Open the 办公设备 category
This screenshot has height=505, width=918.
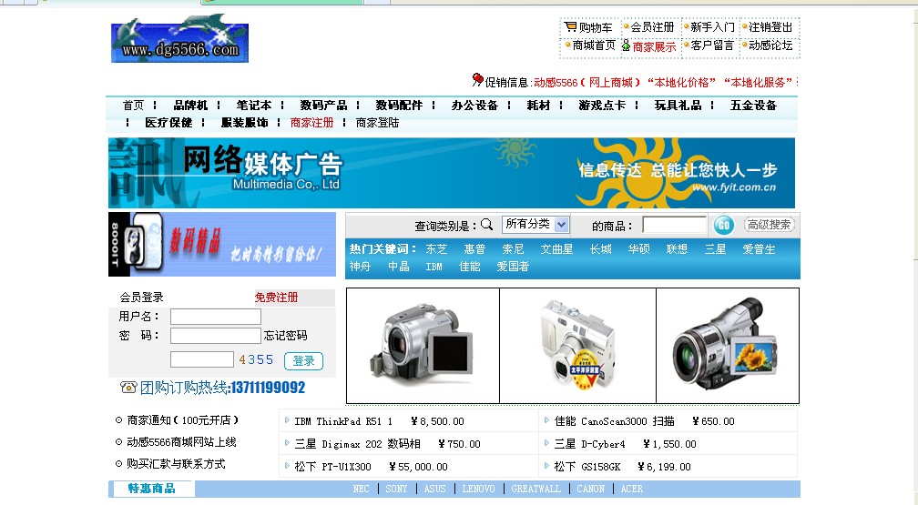click(x=474, y=106)
